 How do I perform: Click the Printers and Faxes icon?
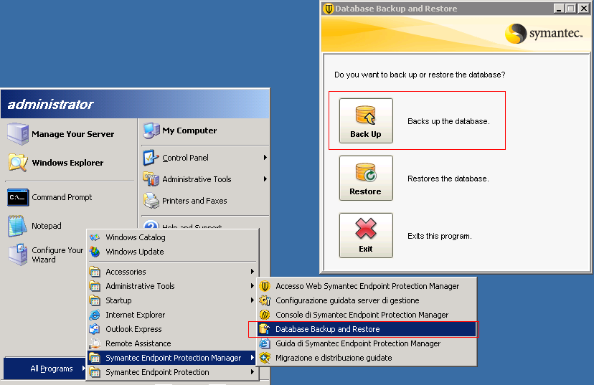(151, 201)
